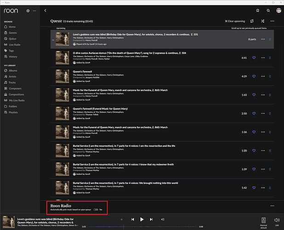Viewport: 284px width, 230px height.
Task: Open the search icon in the top bar
Action: click(x=268, y=11)
